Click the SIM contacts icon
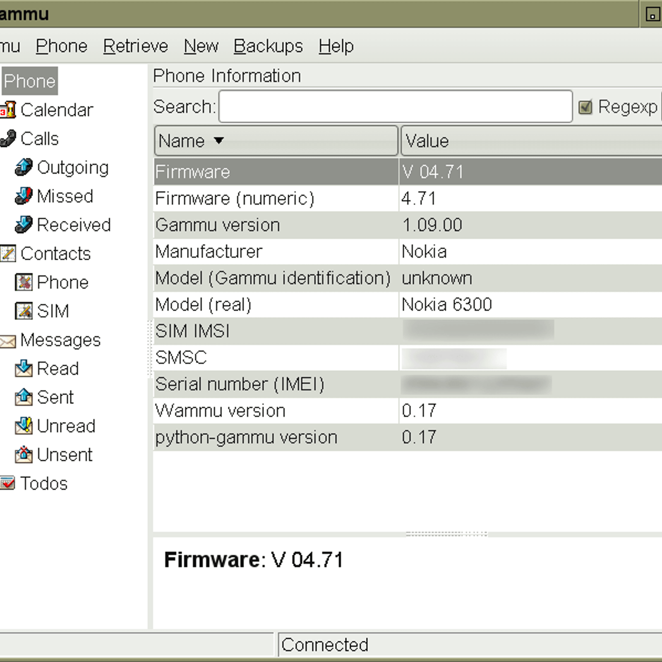662x662 pixels. pyautogui.click(x=24, y=311)
